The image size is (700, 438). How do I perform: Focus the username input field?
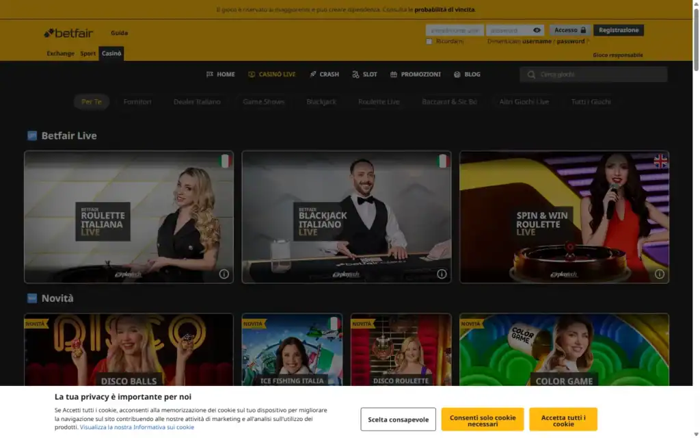pos(455,30)
